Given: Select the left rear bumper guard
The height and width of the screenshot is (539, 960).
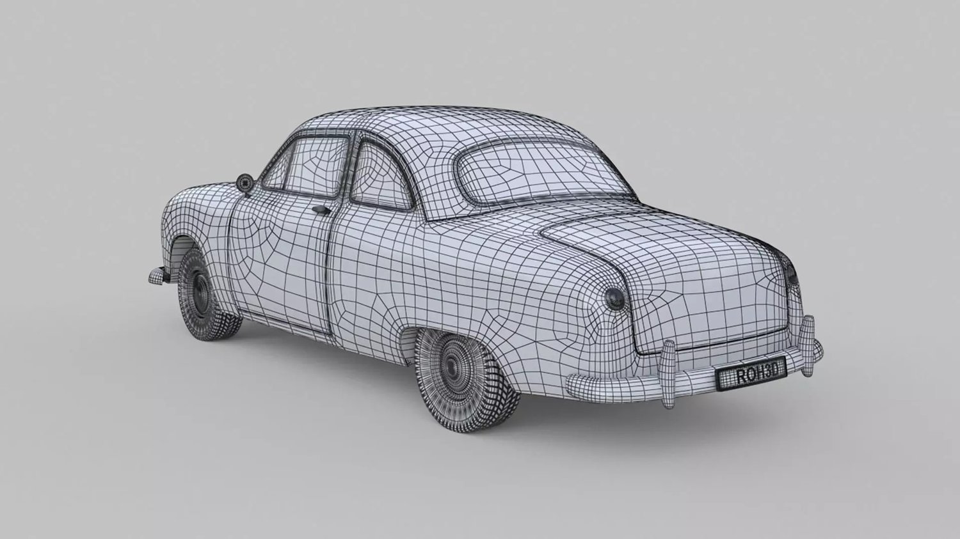Looking at the screenshot, I should tap(668, 373).
